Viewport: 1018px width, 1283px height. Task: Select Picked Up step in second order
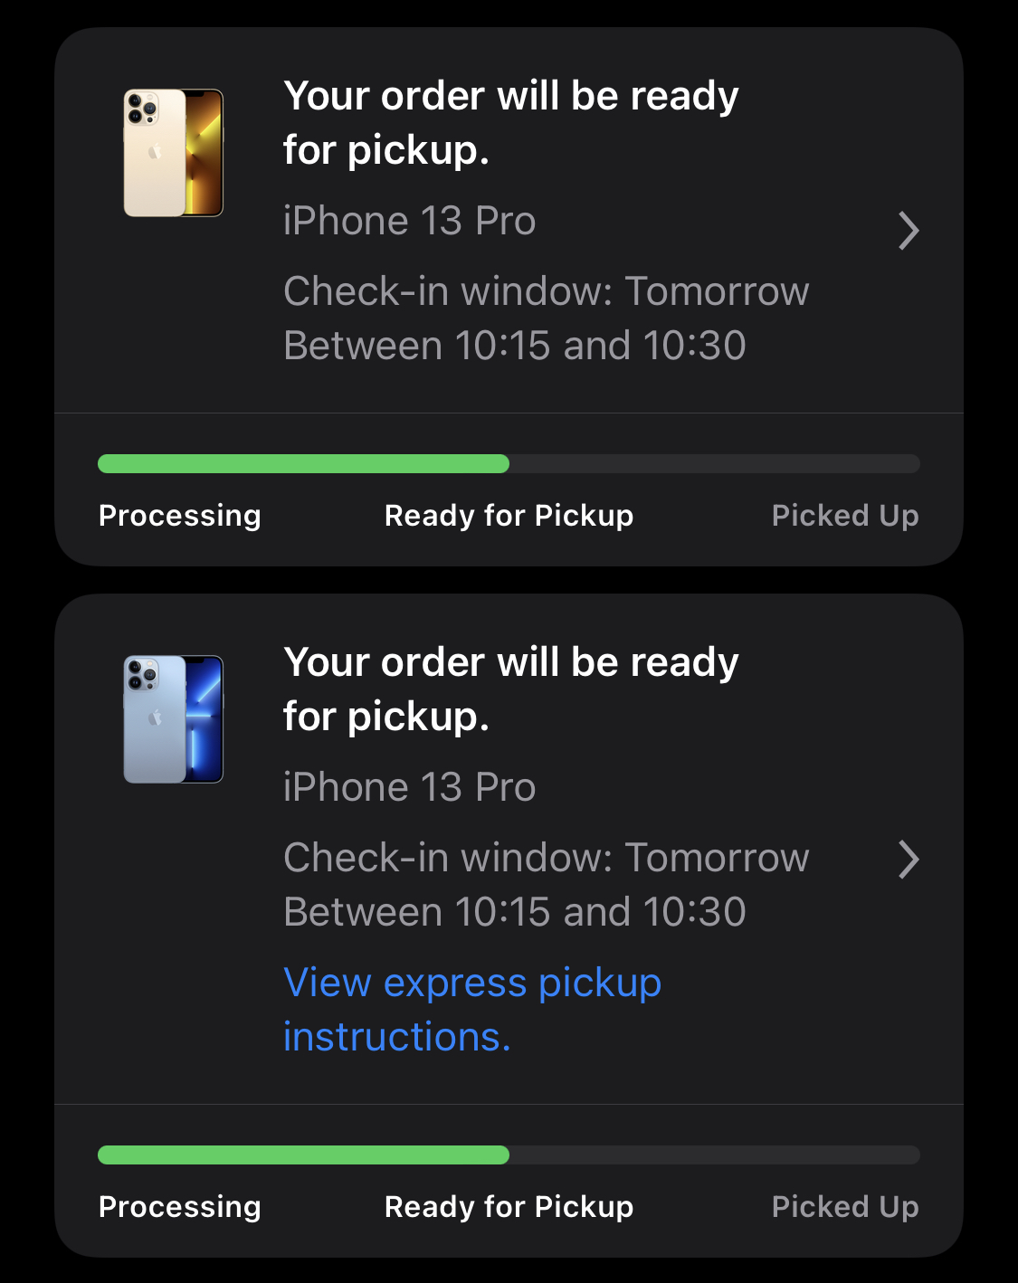point(845,1207)
